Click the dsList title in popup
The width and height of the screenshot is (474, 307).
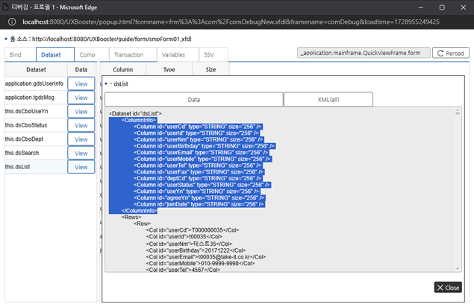(121, 84)
